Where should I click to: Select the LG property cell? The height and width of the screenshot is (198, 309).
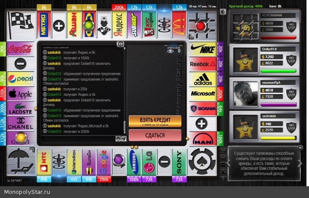click(x=149, y=162)
